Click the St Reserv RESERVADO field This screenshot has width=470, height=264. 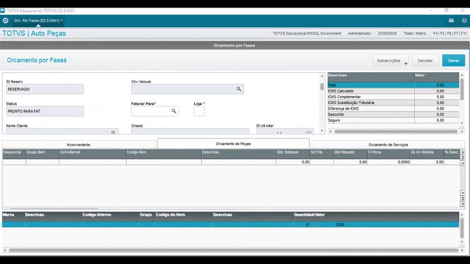[45, 89]
